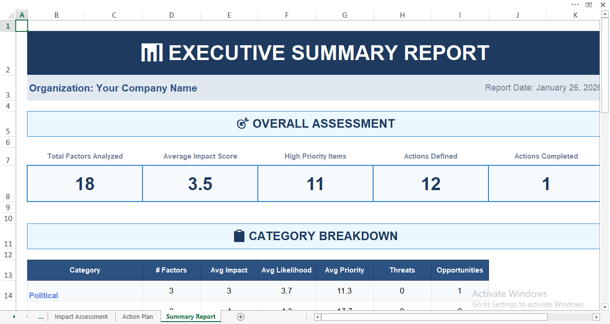Select the Summary Report sheet tab
The width and height of the screenshot is (610, 324).
191,317
